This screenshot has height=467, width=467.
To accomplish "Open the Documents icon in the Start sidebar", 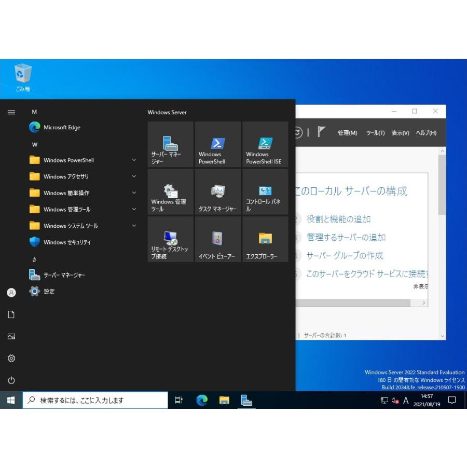I will [x=11, y=314].
